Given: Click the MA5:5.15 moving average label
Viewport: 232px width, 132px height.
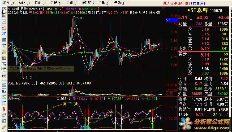Looking at the screenshot, I should coord(36,9).
